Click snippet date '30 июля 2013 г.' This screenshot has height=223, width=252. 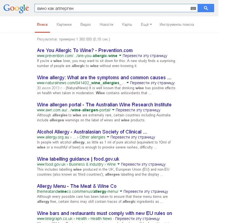click(x=49, y=88)
